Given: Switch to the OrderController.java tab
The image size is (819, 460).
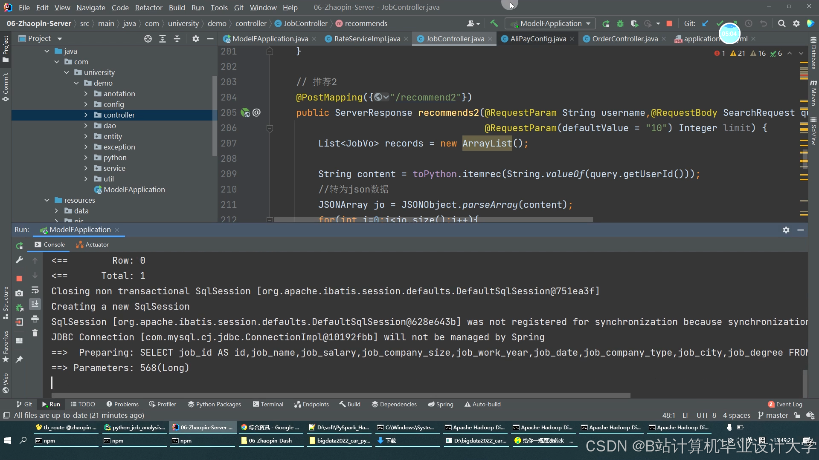Looking at the screenshot, I should (624, 39).
